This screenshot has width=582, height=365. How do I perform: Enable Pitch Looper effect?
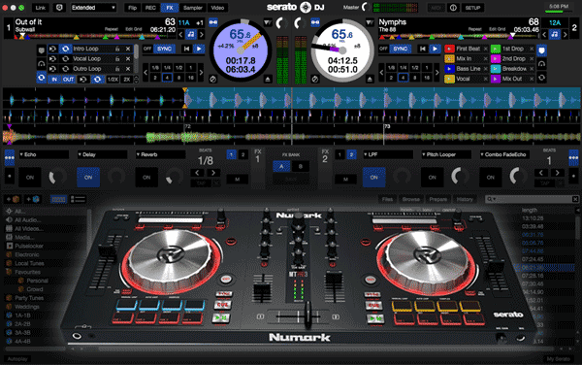pyautogui.click(x=432, y=177)
